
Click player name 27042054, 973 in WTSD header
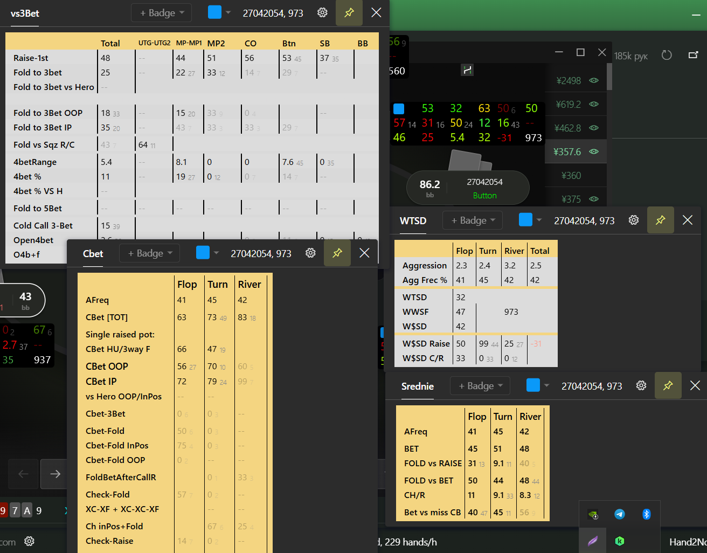(x=584, y=221)
